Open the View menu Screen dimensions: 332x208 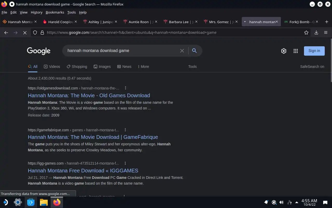24,12
